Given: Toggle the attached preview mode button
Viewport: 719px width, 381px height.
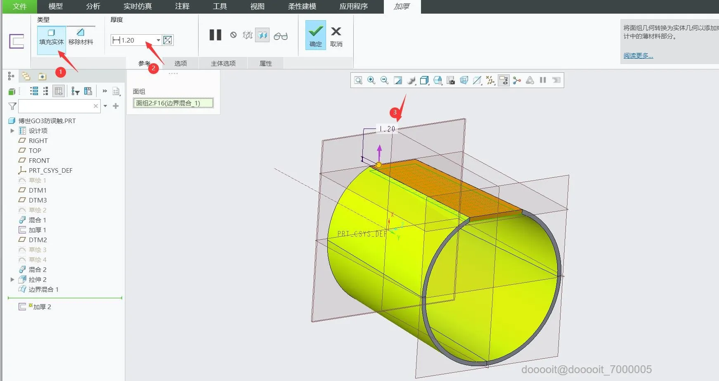Looking at the screenshot, I should click(263, 35).
